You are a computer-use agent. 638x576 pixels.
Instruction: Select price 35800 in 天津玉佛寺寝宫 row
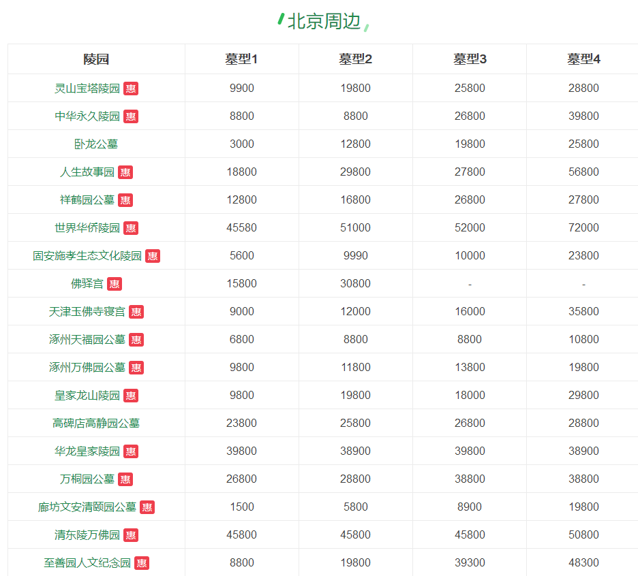click(583, 311)
